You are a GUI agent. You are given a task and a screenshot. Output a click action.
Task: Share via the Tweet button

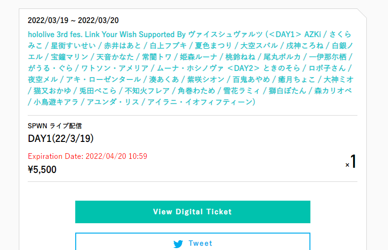(x=193, y=242)
